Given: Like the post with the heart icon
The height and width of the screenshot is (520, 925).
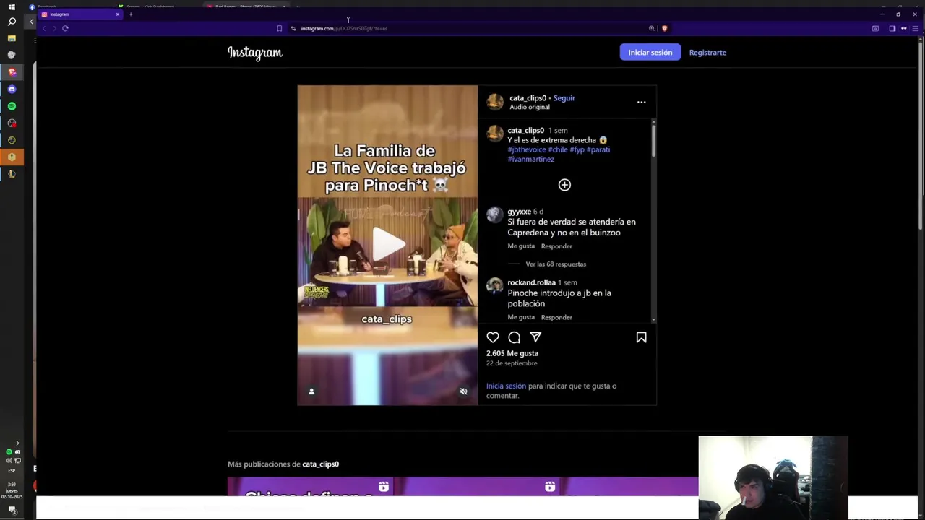Looking at the screenshot, I should [x=493, y=337].
